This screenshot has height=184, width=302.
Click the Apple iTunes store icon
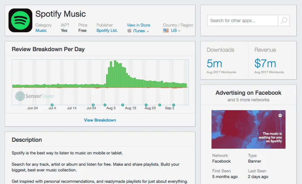(x=129, y=30)
